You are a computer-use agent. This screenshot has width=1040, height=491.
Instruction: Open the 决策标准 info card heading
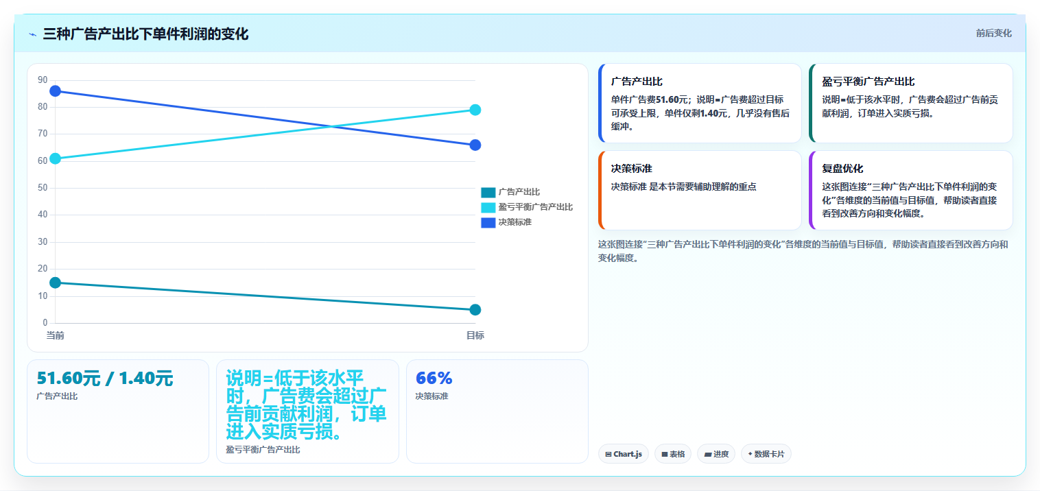click(631, 169)
